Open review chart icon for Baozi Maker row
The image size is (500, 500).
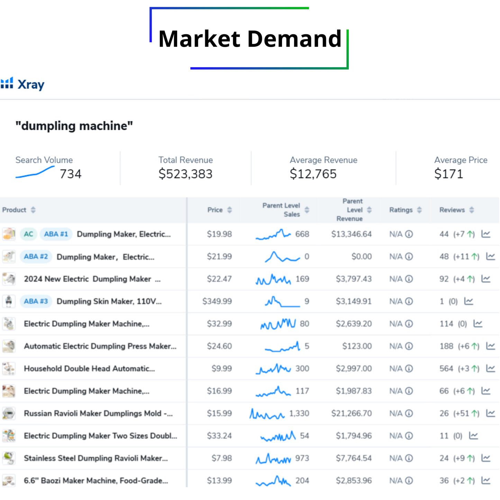(486, 481)
